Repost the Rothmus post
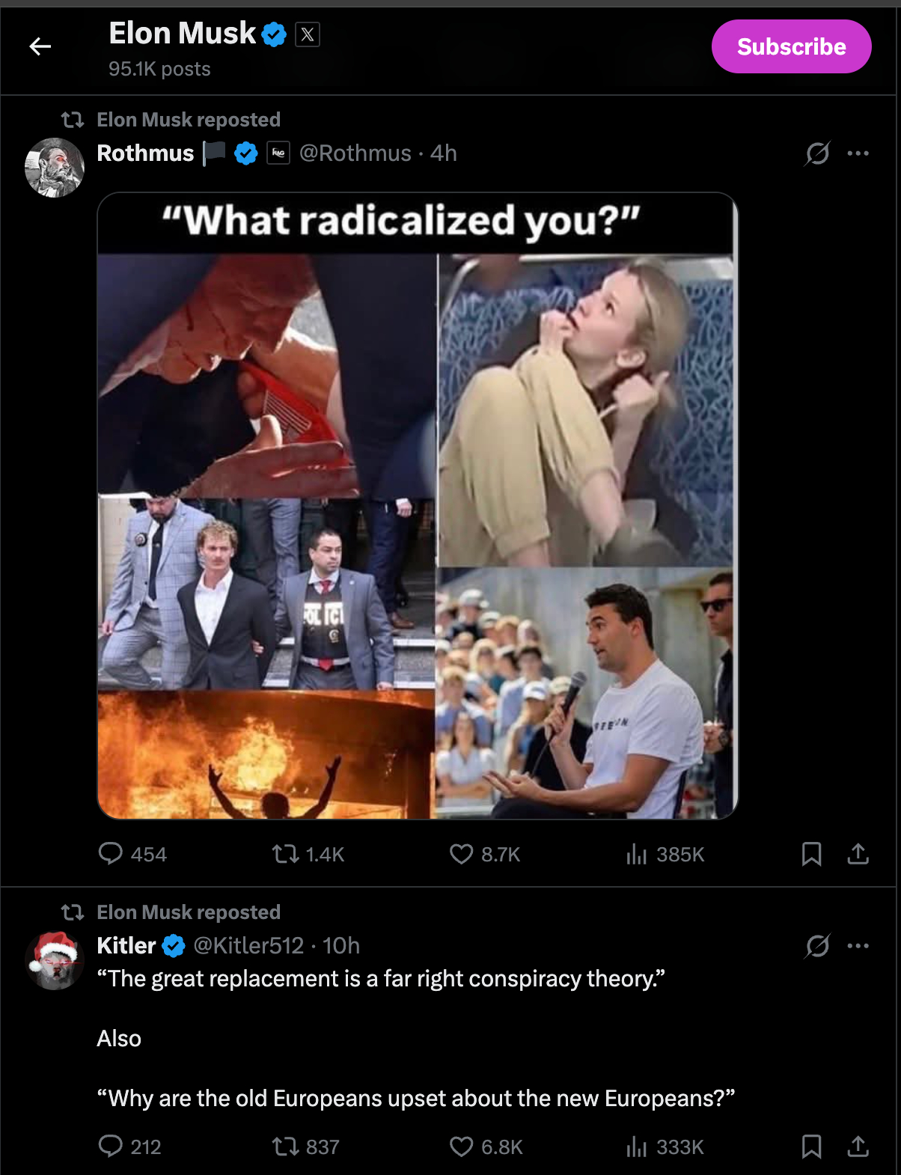This screenshot has height=1175, width=901. pos(285,854)
